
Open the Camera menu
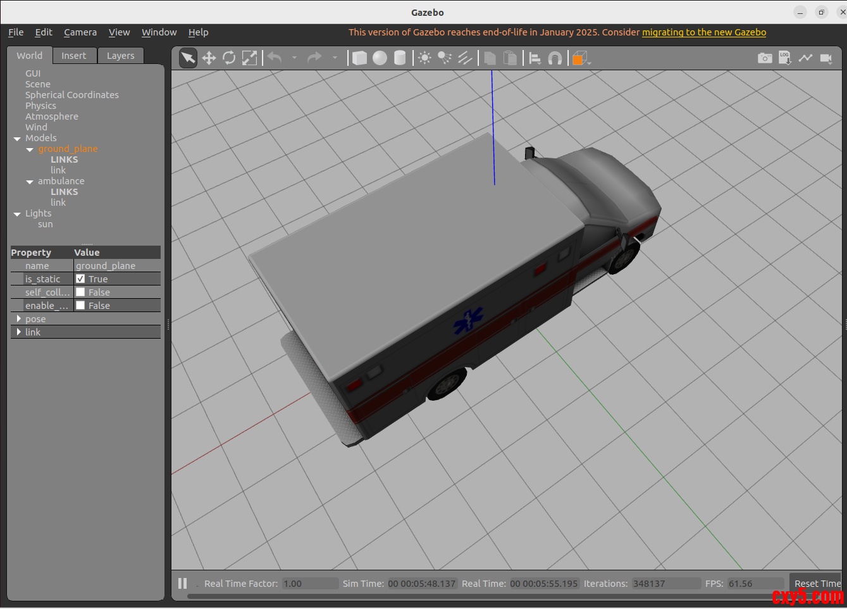click(80, 32)
